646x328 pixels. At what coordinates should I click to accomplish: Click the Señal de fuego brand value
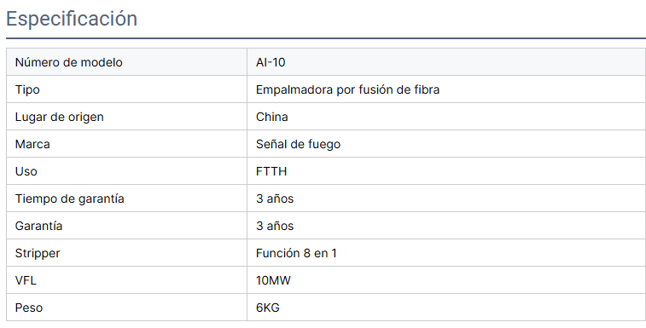click(x=299, y=144)
